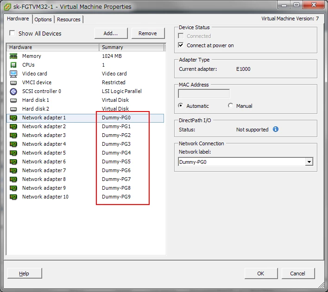The width and height of the screenshot is (328, 292).
Task: Click the Network adapter 6 icon
Action: 13,162
